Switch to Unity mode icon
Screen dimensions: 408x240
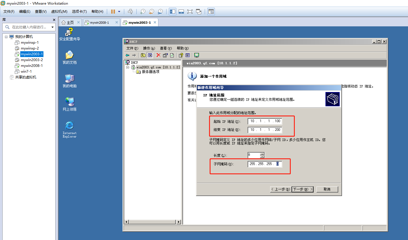(x=199, y=12)
